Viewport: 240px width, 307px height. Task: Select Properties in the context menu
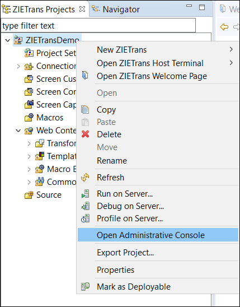pyautogui.click(x=115, y=270)
